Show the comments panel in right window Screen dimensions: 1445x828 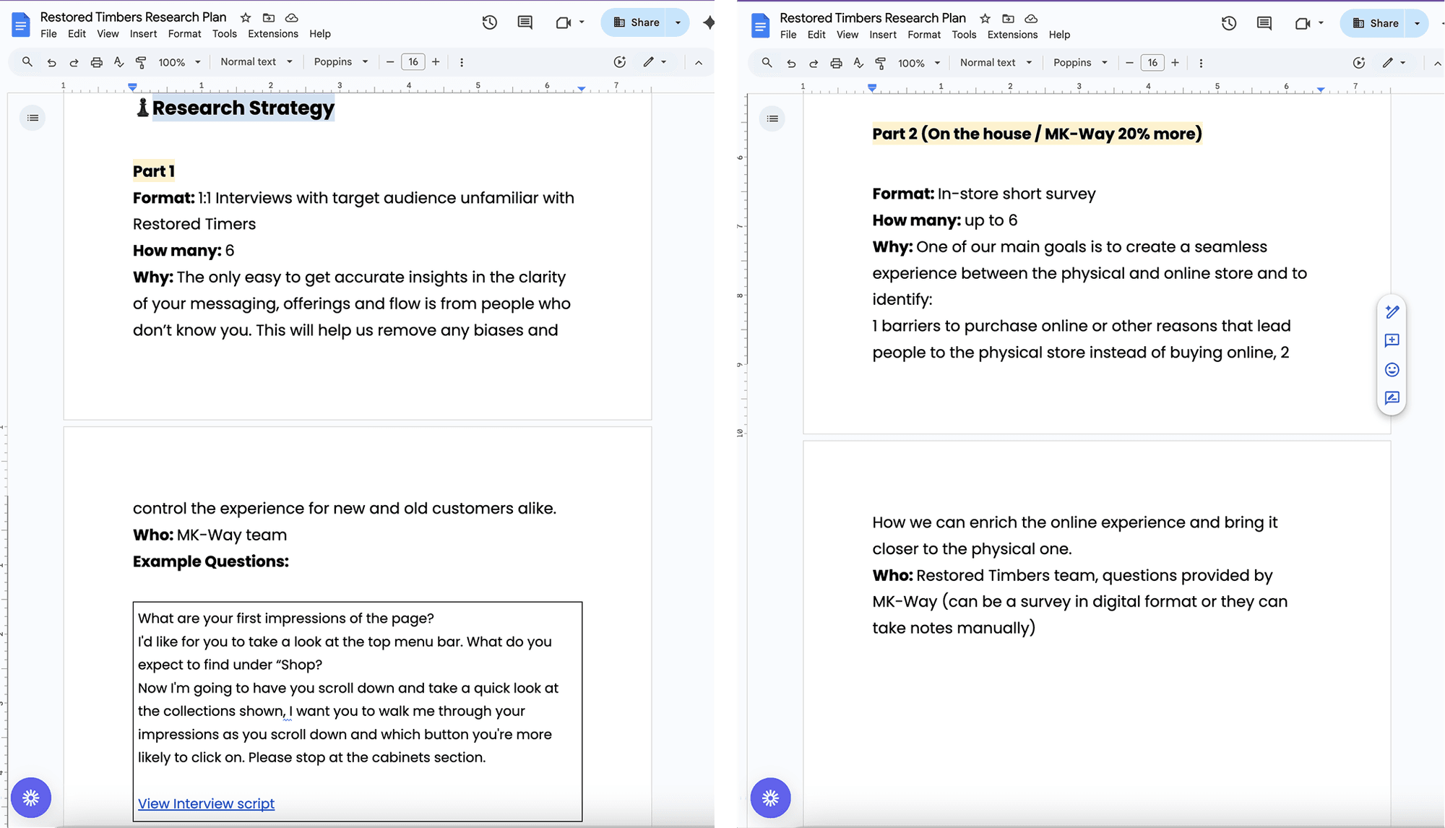coord(1264,23)
